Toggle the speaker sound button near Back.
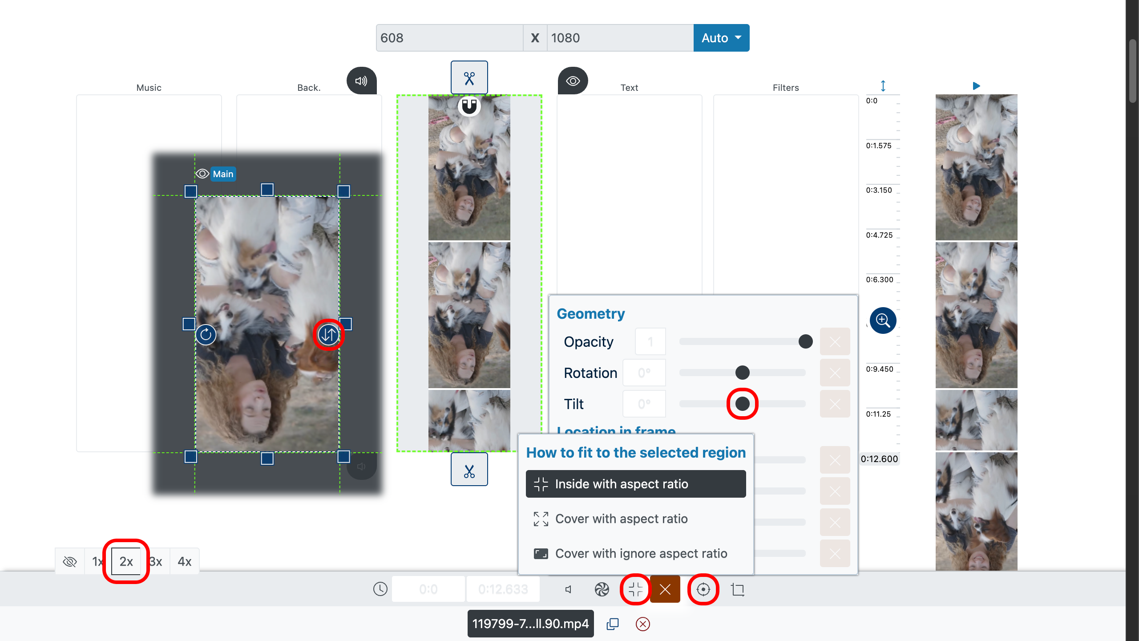Screen dimensions: 1139x641 [x=361, y=81]
